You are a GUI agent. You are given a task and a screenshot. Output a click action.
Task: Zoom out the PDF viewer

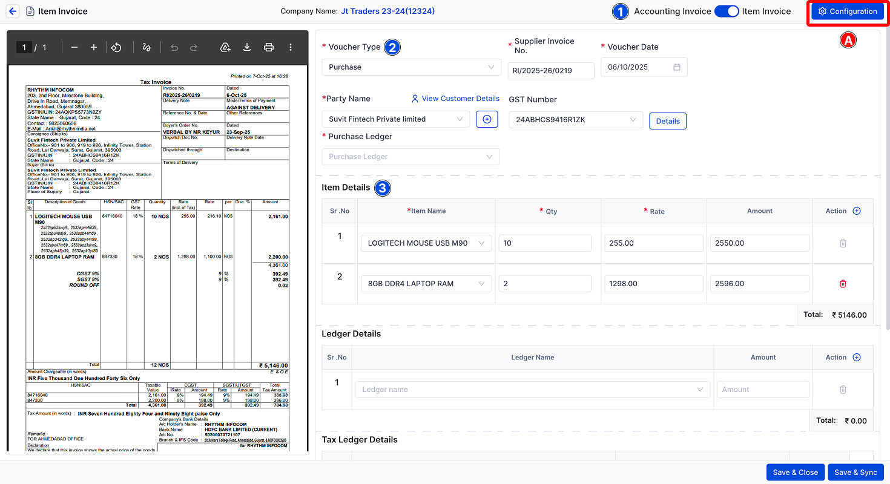pyautogui.click(x=74, y=47)
